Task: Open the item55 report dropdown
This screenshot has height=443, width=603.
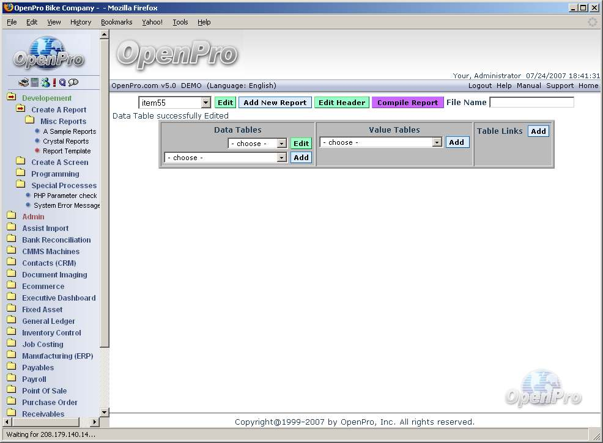Action: [205, 103]
